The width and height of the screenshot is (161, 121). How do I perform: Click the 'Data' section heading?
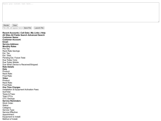(5, 69)
